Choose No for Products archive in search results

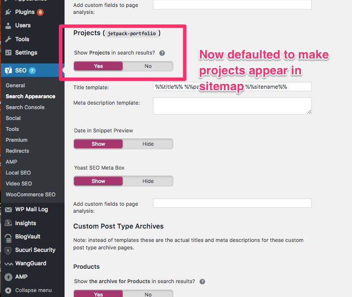pos(148,294)
